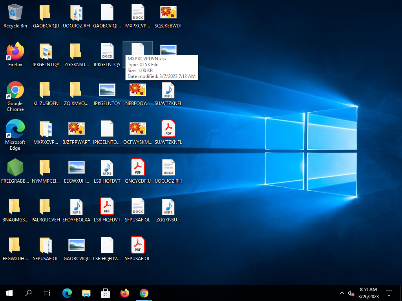
Task: Open the taskbar Search magnifier
Action: (x=28, y=293)
